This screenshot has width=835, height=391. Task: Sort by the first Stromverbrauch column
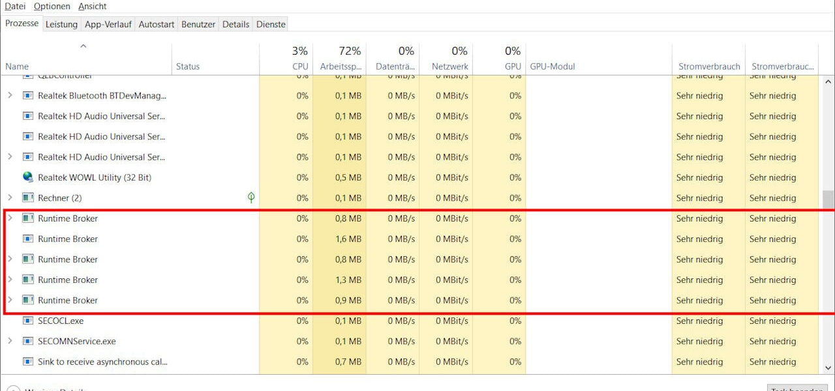pyautogui.click(x=708, y=59)
